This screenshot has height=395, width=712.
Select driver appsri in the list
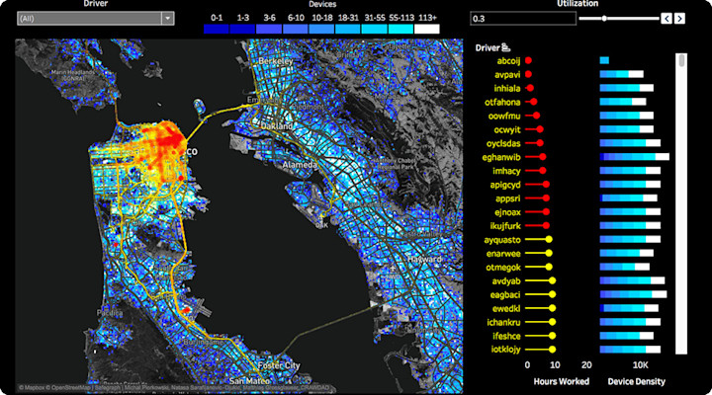click(x=507, y=198)
